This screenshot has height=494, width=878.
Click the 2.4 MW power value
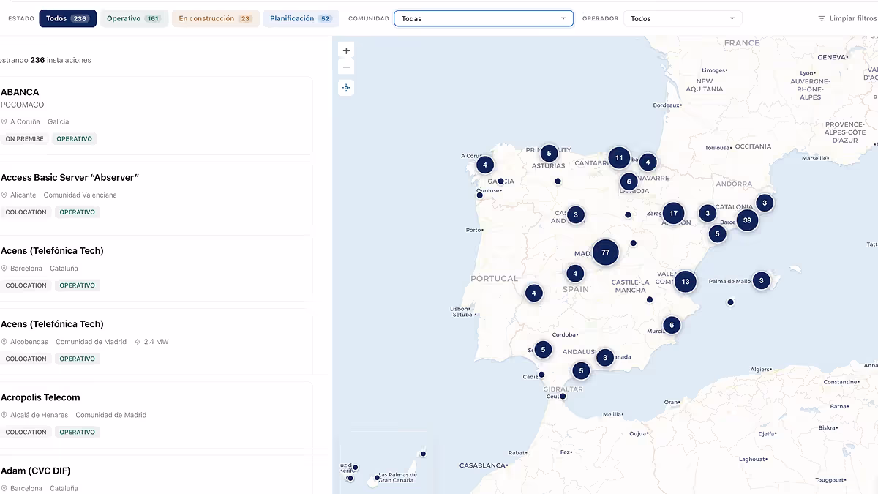[x=157, y=342]
